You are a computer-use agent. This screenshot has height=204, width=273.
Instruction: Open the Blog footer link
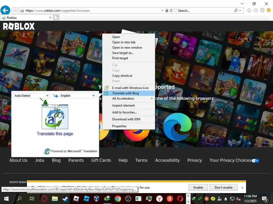point(56,160)
